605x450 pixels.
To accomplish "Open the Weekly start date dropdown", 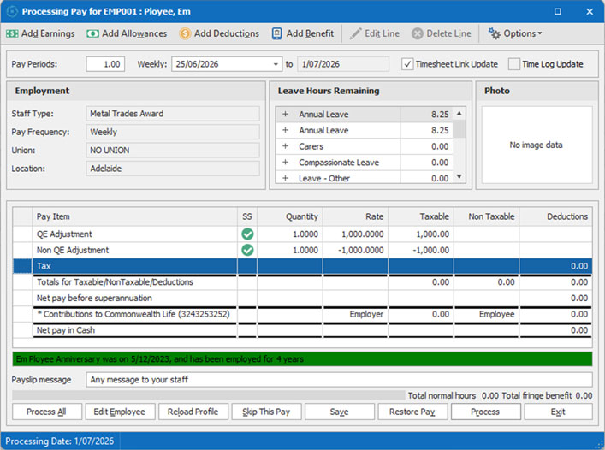I will point(276,64).
